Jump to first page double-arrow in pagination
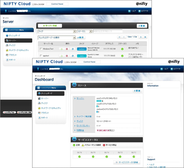Viewport: 184px width, 168px height. point(120,37)
